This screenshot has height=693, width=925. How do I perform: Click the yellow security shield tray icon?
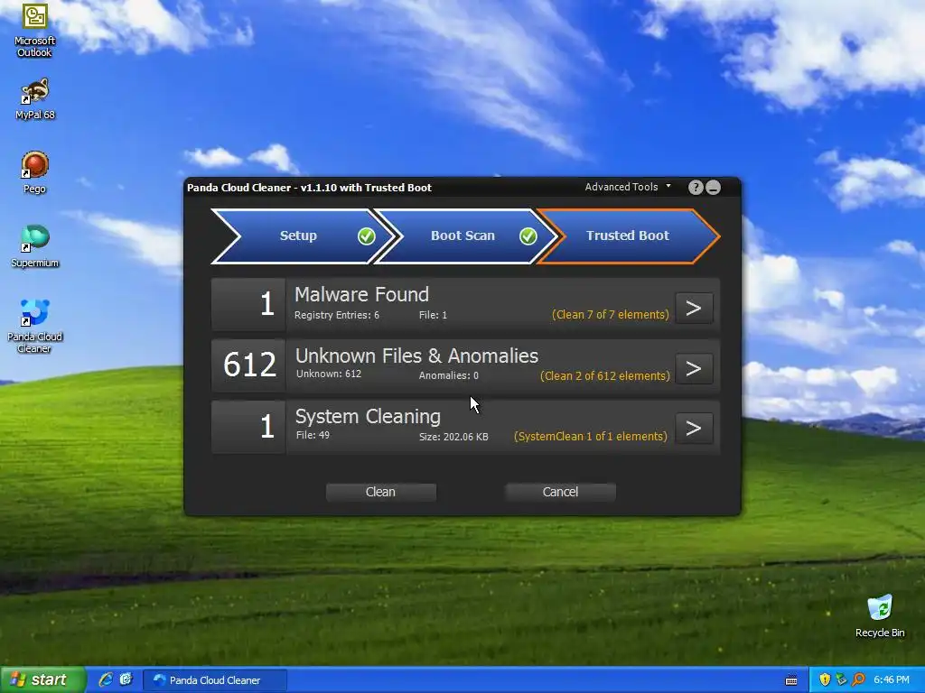pos(825,679)
